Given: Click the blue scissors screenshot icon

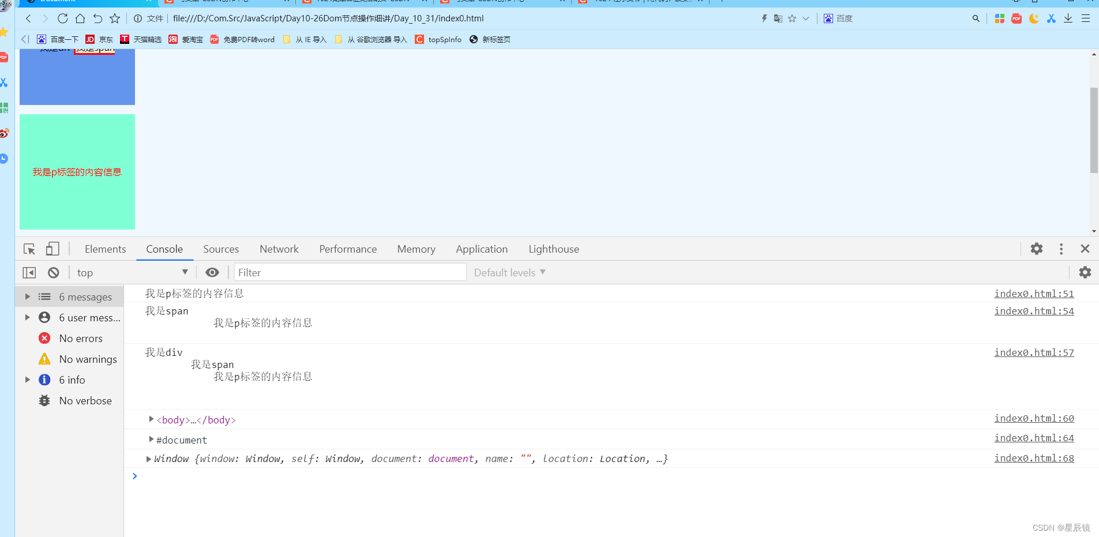Looking at the screenshot, I should 1051,18.
